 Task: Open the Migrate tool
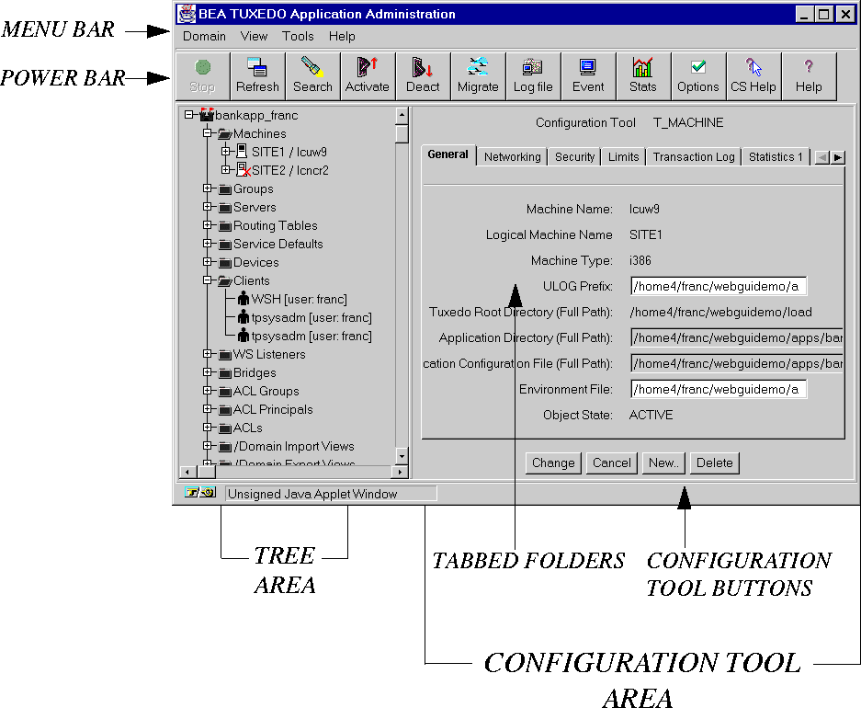[x=478, y=76]
